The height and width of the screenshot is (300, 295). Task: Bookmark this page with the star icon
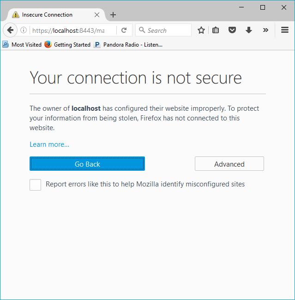(x=201, y=30)
